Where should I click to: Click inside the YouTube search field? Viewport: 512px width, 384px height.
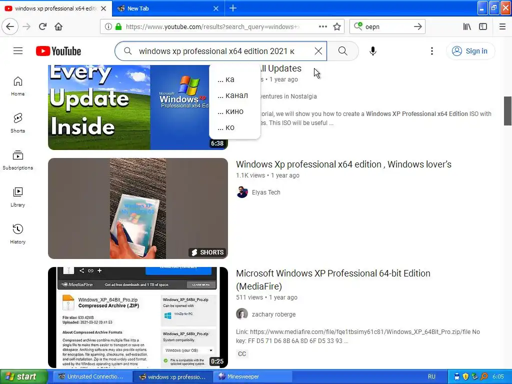220,51
